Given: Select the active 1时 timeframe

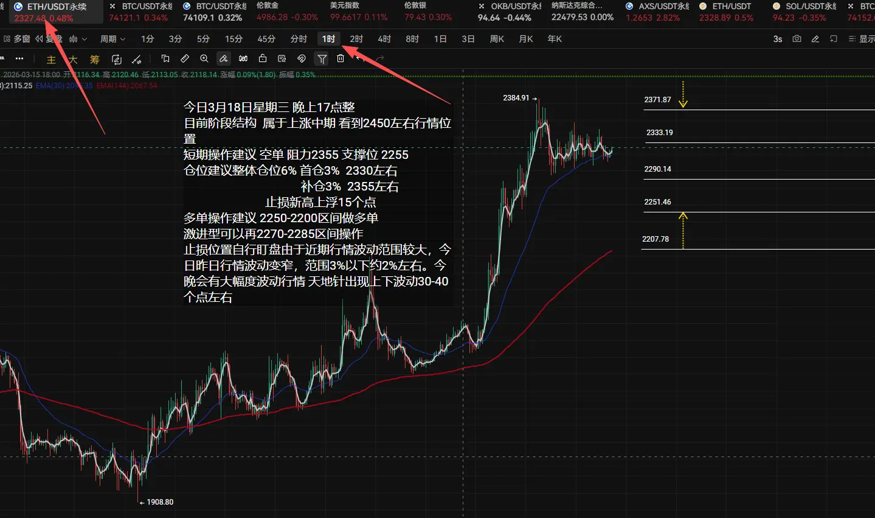Looking at the screenshot, I should click(x=329, y=39).
